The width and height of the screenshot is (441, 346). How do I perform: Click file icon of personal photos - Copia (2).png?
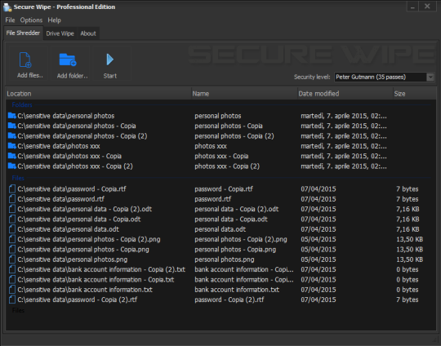point(12,239)
